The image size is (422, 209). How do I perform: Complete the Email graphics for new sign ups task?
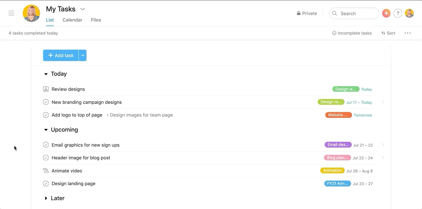point(46,145)
